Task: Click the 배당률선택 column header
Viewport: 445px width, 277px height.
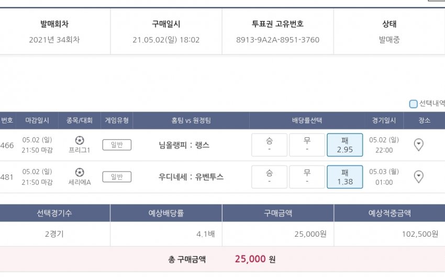Action: click(x=307, y=120)
